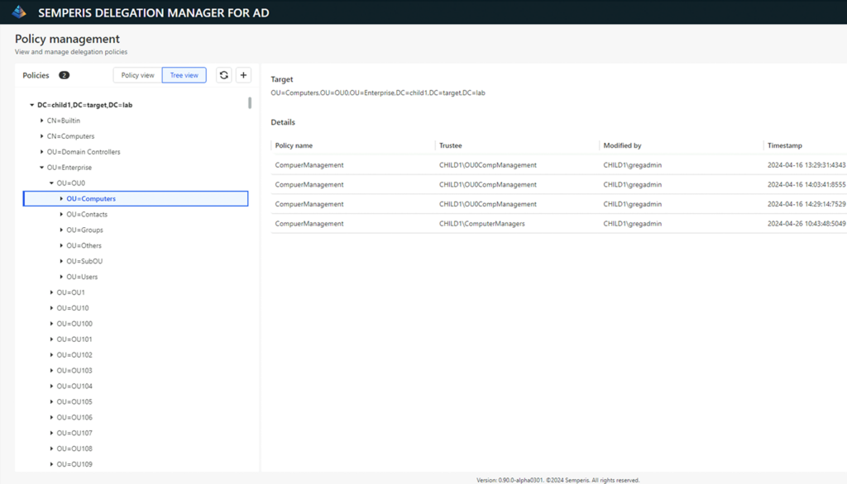Expand the OU=OU109 node arrow
The image size is (847, 484).
(51, 464)
